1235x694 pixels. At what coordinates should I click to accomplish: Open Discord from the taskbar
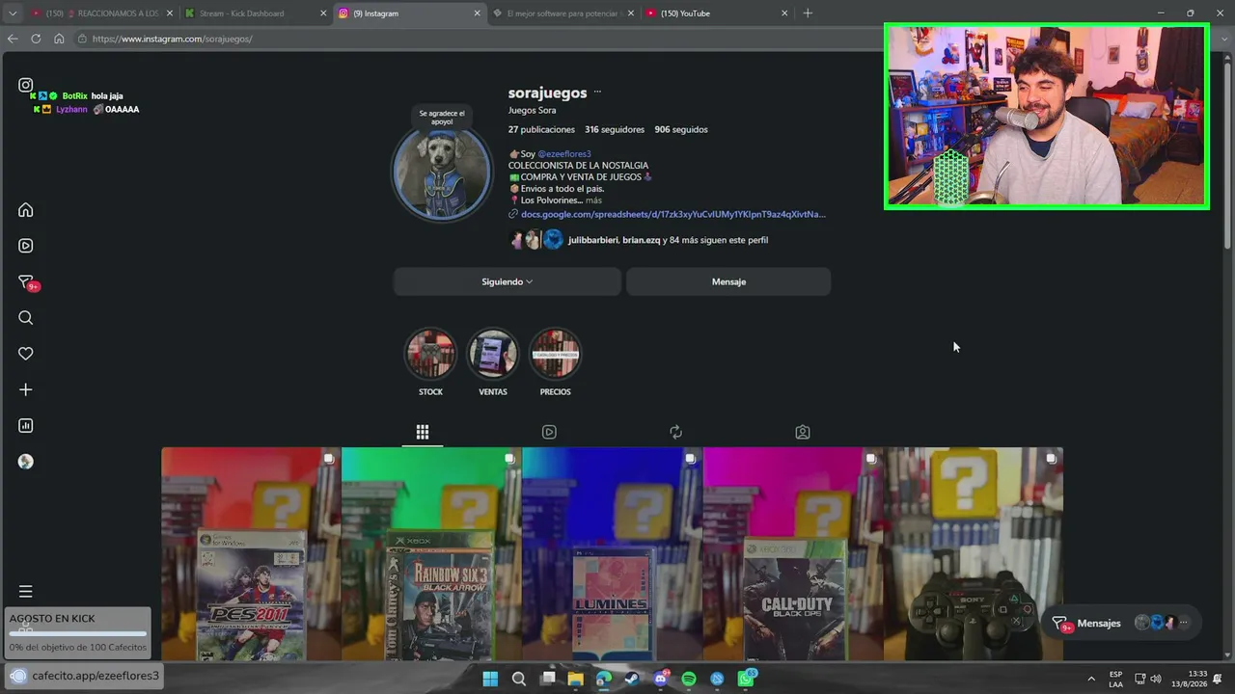tap(661, 679)
